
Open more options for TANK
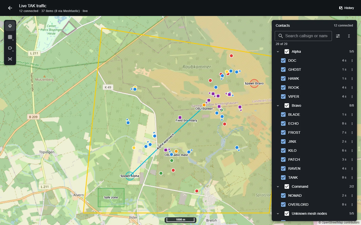(352, 177)
